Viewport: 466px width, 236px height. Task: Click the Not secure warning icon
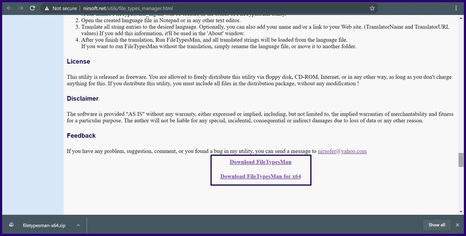point(47,8)
